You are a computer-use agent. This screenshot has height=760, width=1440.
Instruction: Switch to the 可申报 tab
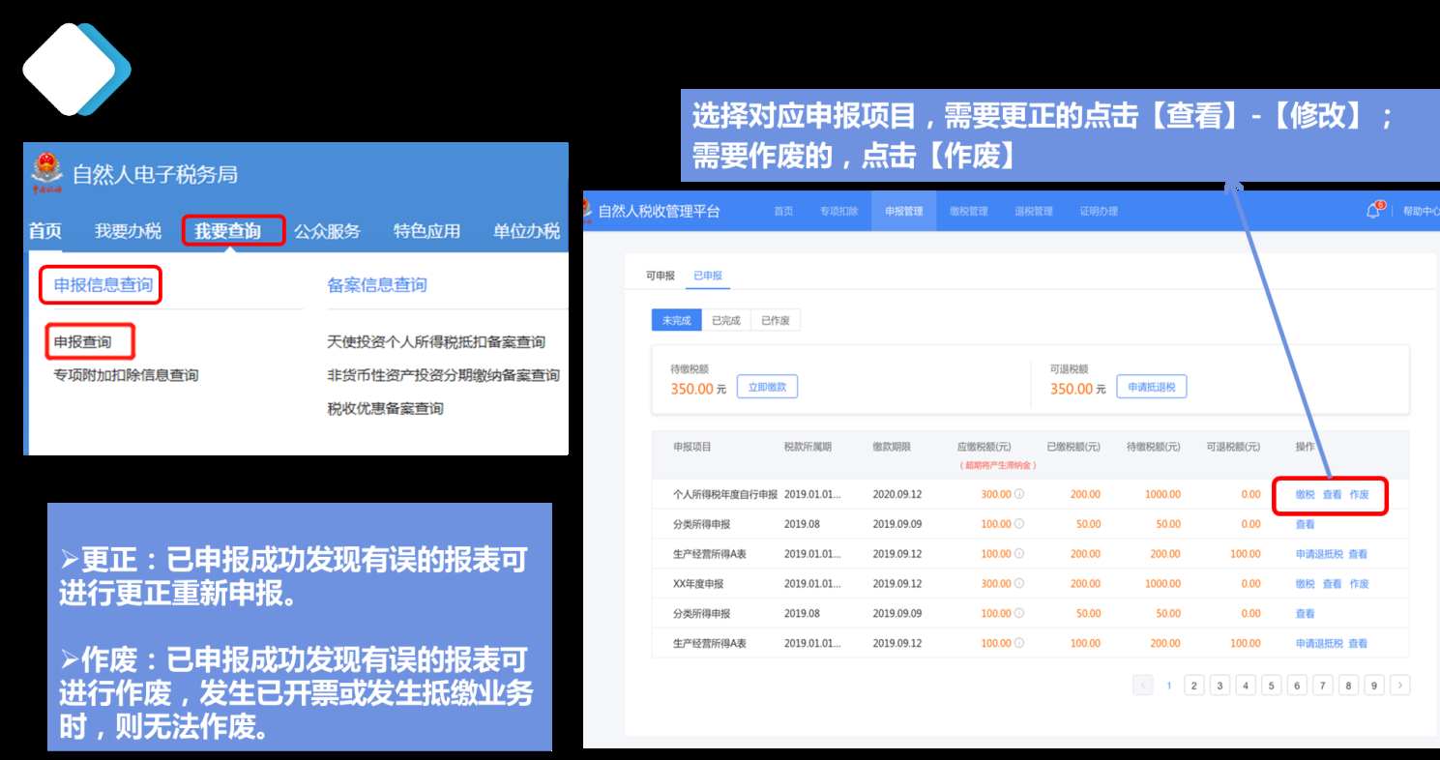(x=660, y=276)
